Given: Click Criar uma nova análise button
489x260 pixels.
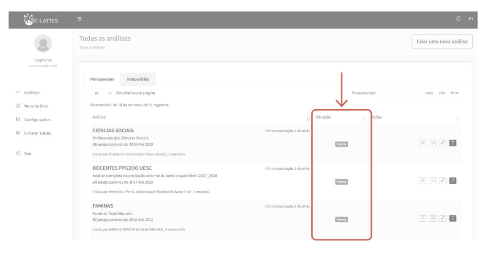Looking at the screenshot, I should [x=442, y=42].
